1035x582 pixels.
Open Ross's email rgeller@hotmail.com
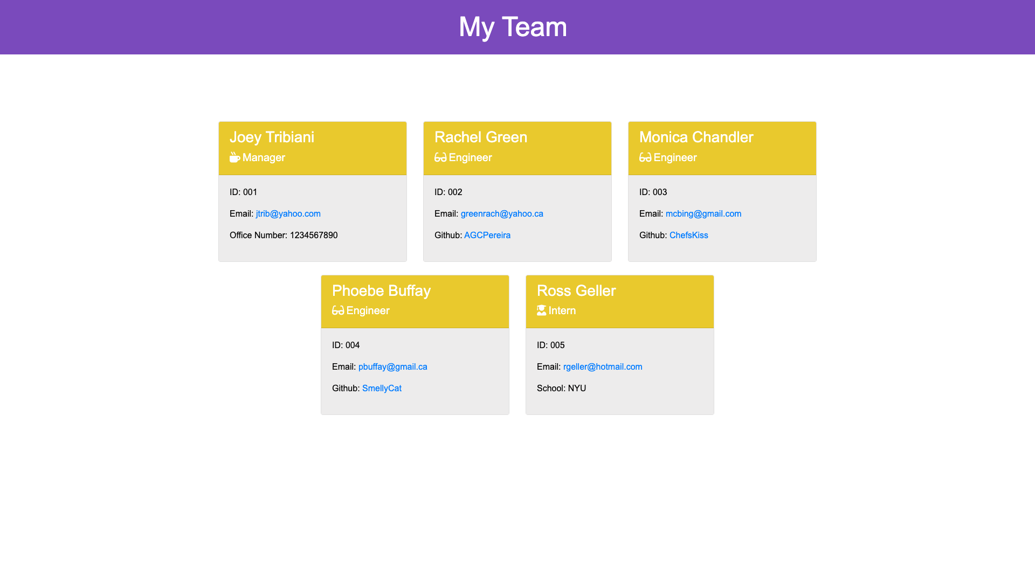pyautogui.click(x=603, y=366)
